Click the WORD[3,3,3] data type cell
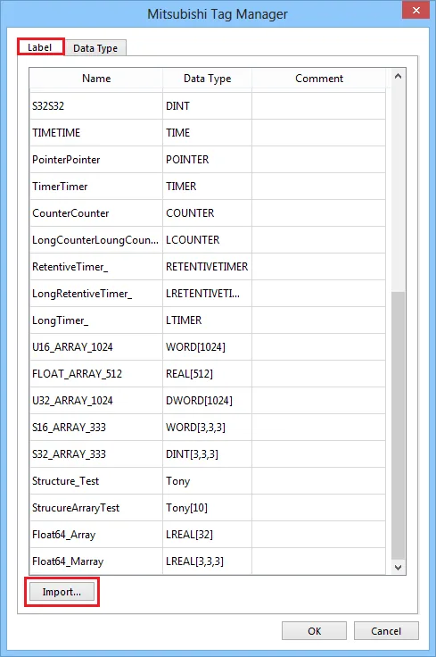This screenshot has width=436, height=657. [207, 428]
